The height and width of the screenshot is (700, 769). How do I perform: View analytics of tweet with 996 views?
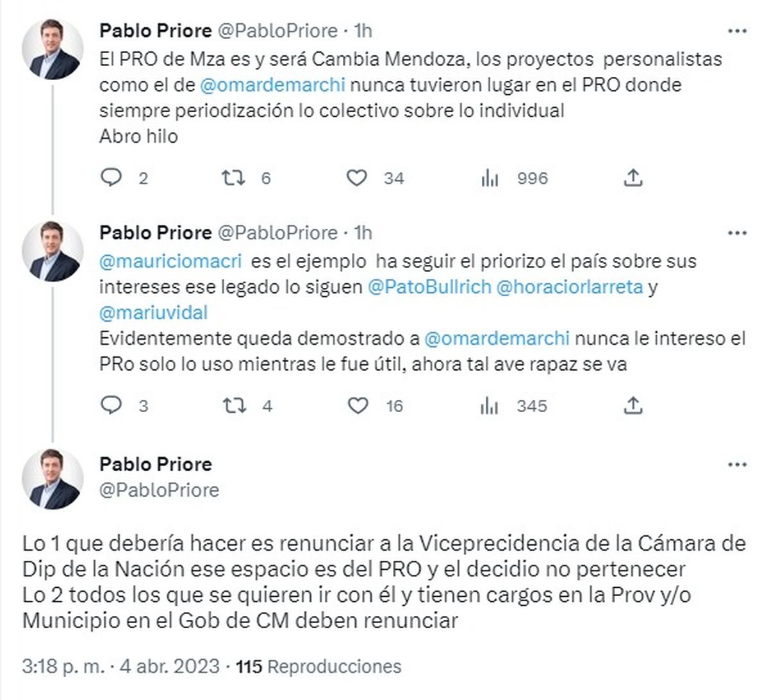(x=490, y=178)
